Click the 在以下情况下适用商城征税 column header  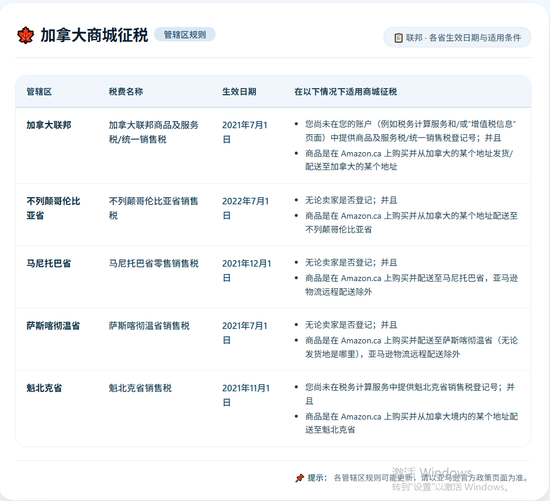346,92
